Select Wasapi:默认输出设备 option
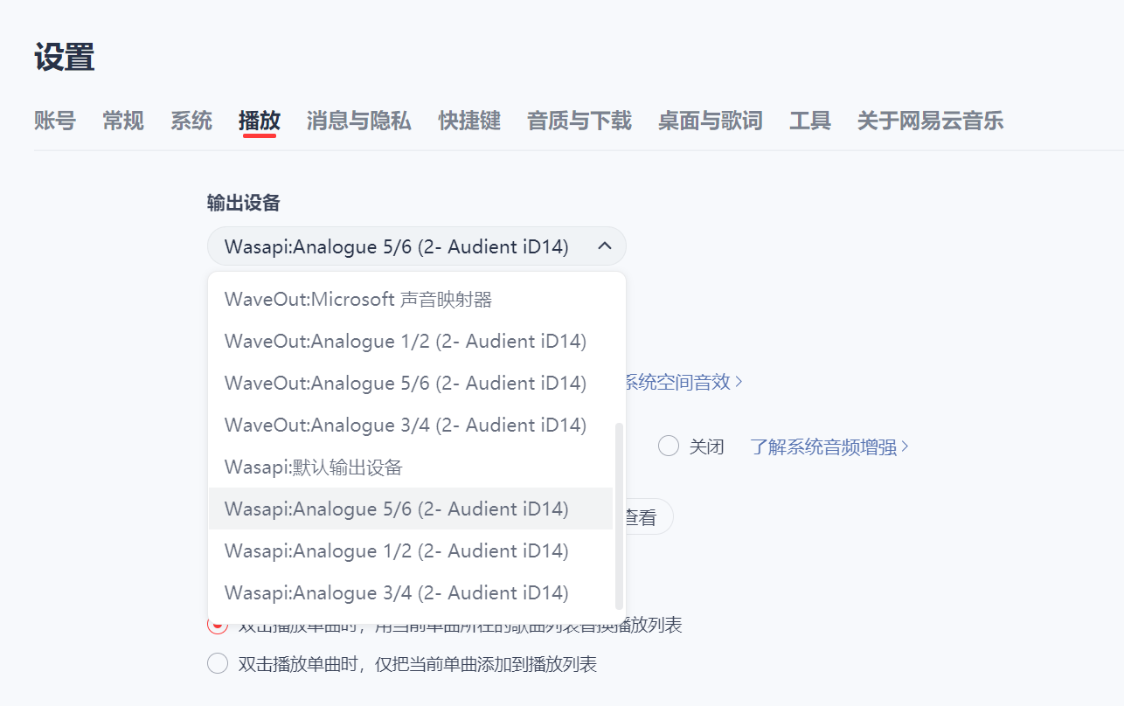The width and height of the screenshot is (1124, 706). coord(315,467)
